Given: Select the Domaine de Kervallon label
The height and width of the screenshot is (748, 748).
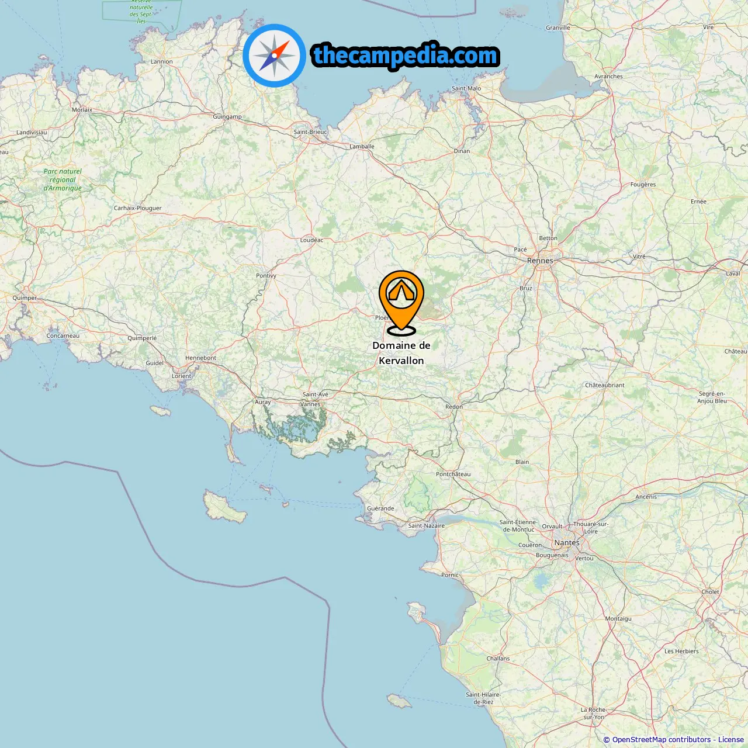Looking at the screenshot, I should pyautogui.click(x=401, y=353).
